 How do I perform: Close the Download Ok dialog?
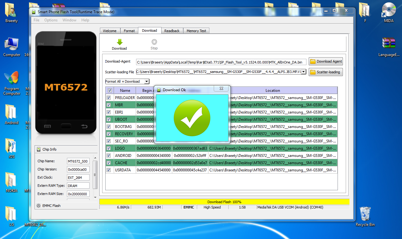(x=221, y=89)
